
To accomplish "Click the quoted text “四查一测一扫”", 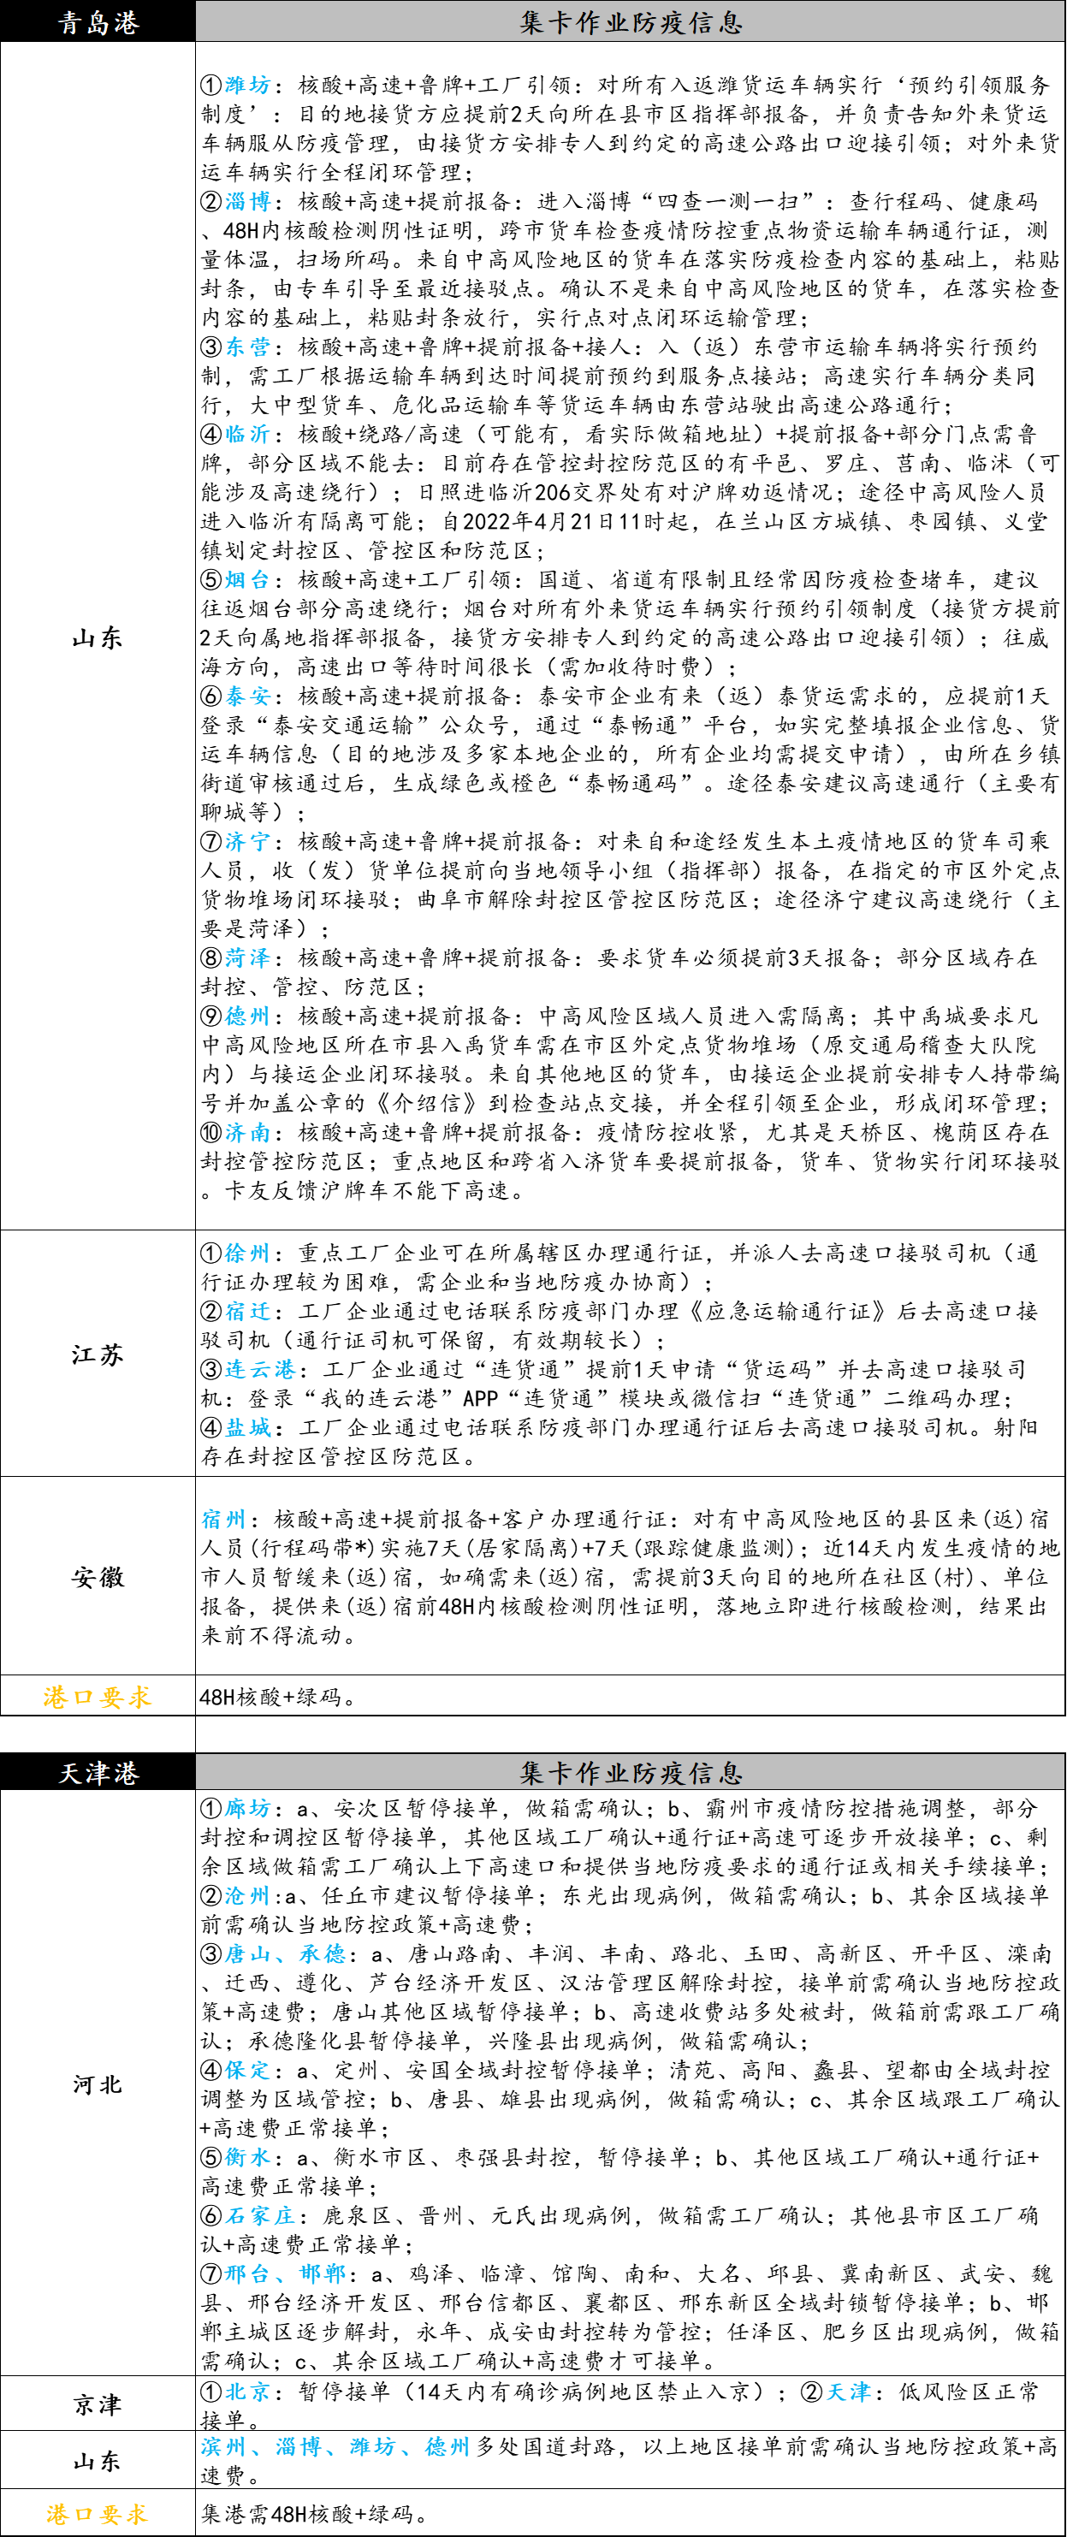I will pos(738,201).
